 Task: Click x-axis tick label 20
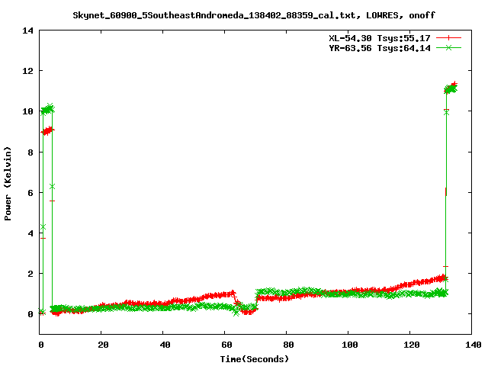coord(104,345)
